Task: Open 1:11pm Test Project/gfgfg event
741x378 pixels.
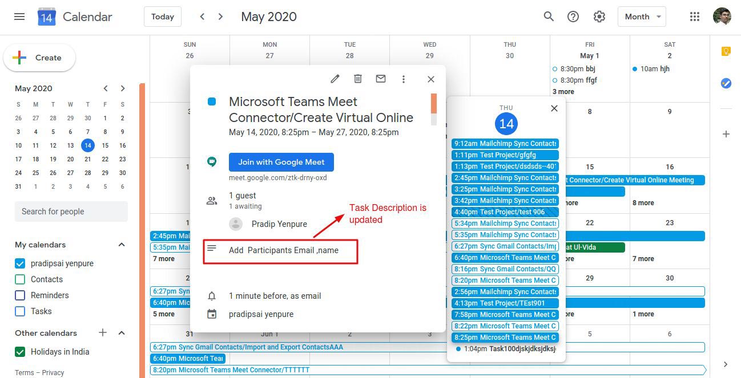Action: (x=505, y=155)
